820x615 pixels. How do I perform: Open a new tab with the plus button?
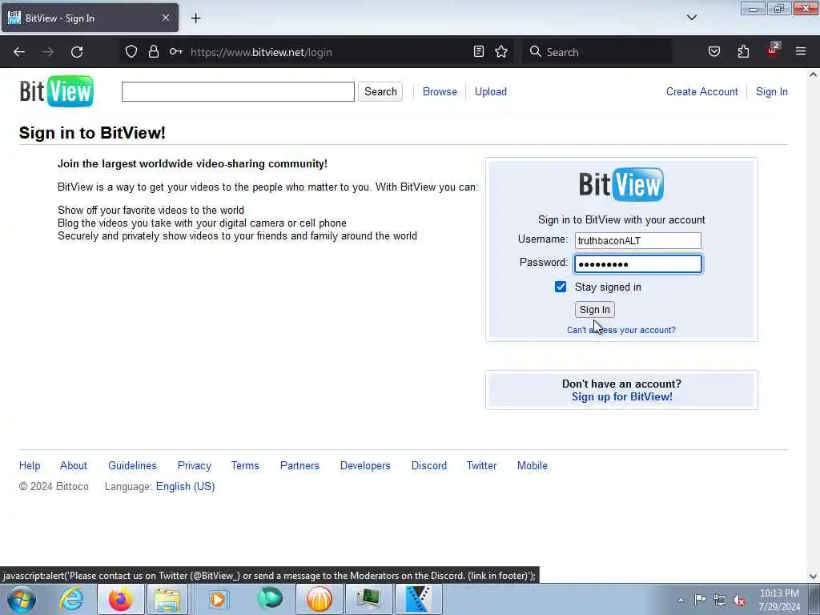(195, 18)
